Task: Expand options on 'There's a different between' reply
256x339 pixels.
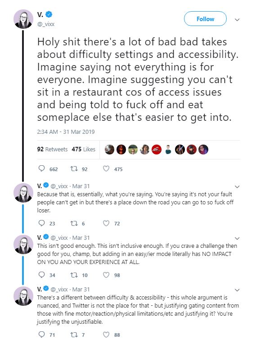Action: [237, 290]
